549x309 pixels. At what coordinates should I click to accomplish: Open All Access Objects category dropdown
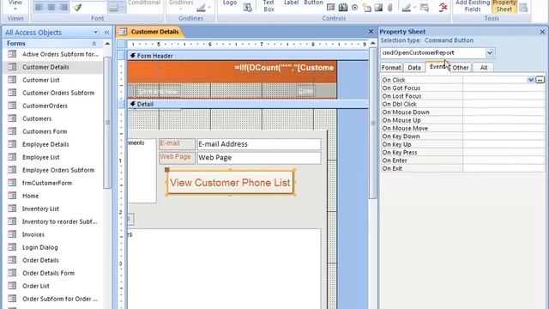95,33
